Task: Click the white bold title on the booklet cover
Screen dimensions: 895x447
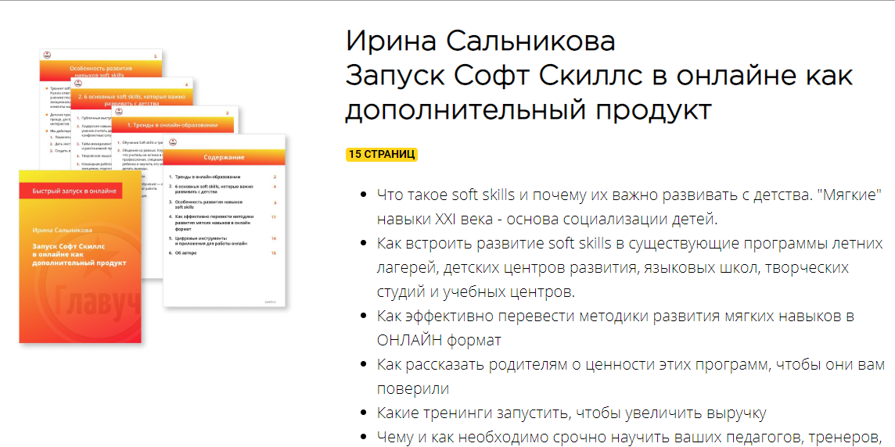Action: point(79,254)
